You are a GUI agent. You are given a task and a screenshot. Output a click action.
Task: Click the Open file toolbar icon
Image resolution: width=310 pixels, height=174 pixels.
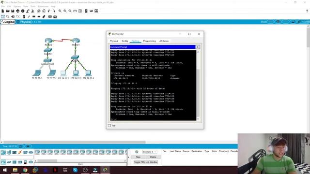coord(8,11)
